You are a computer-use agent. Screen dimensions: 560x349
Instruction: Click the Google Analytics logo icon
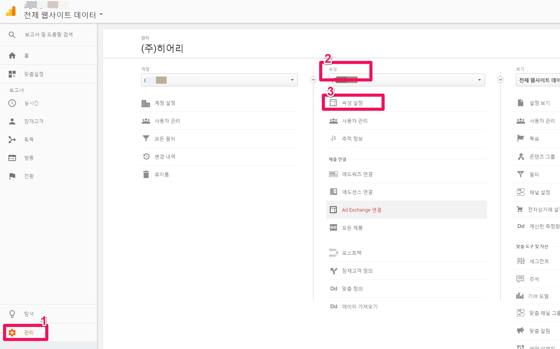(x=11, y=11)
